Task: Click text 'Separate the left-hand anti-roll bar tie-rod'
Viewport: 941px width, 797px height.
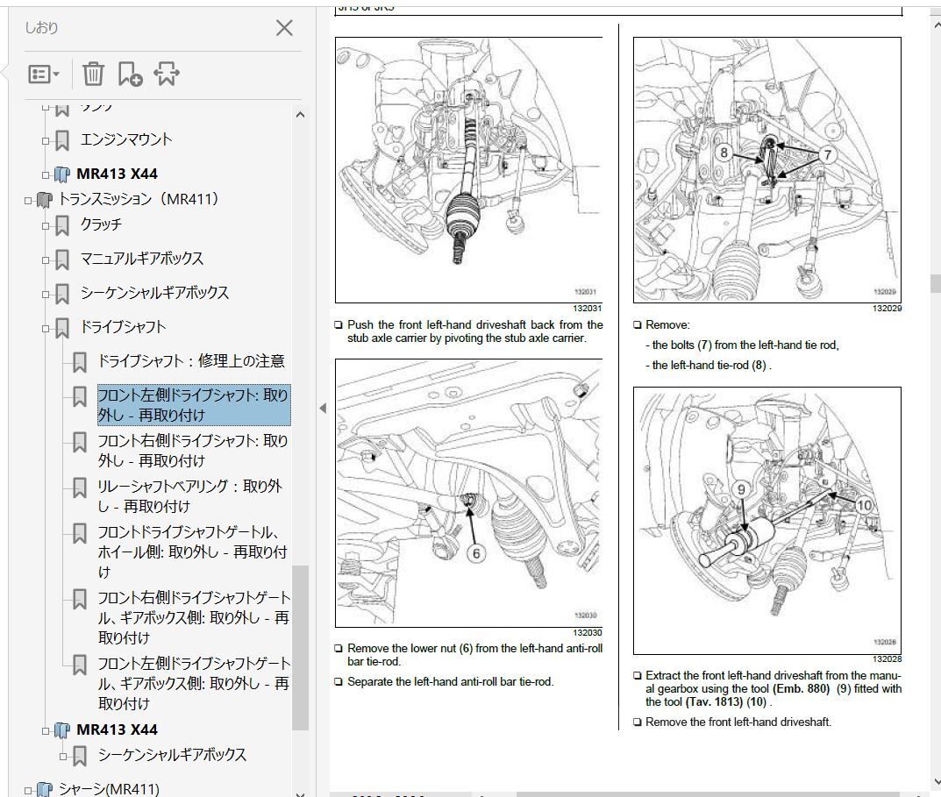Action: click(450, 682)
